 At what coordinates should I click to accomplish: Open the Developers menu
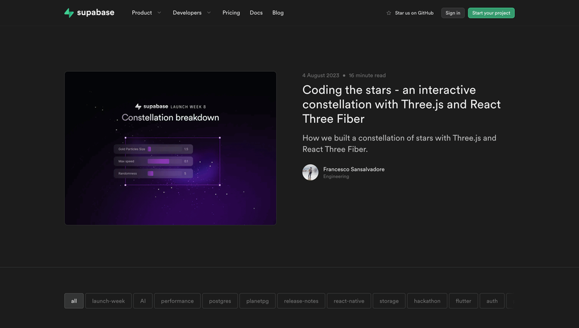pyautogui.click(x=187, y=12)
